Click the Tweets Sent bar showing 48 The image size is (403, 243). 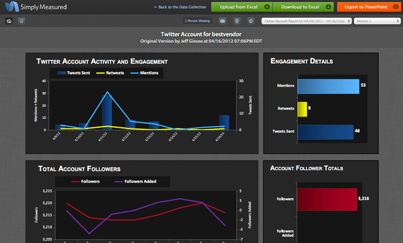(326, 132)
